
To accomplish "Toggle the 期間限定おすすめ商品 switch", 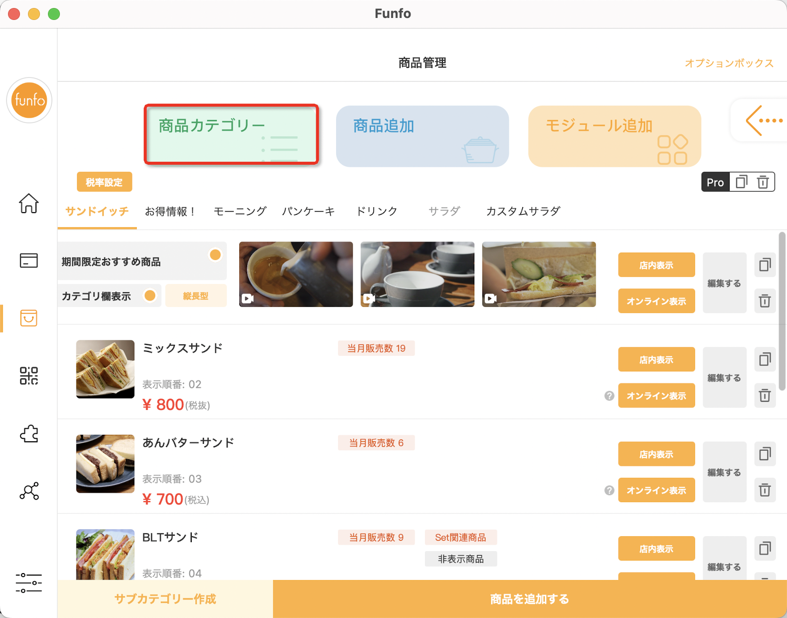I will point(215,255).
